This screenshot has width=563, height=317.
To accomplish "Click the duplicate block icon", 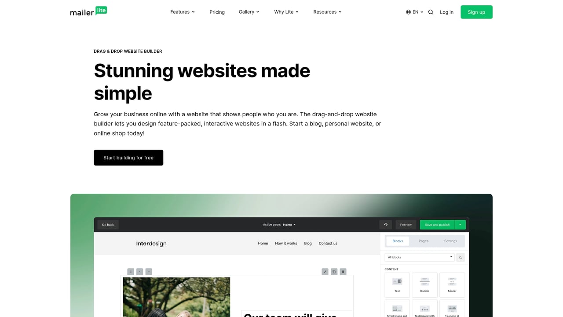I will pyautogui.click(x=334, y=272).
